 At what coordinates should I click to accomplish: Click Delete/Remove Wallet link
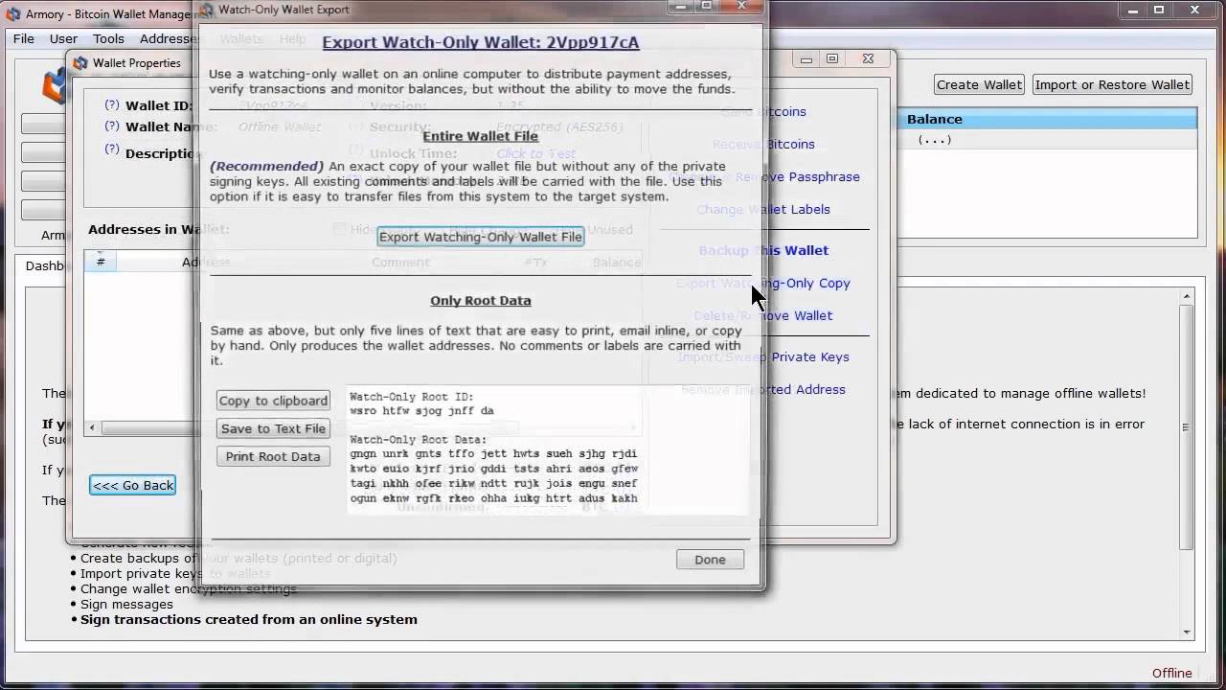point(763,315)
